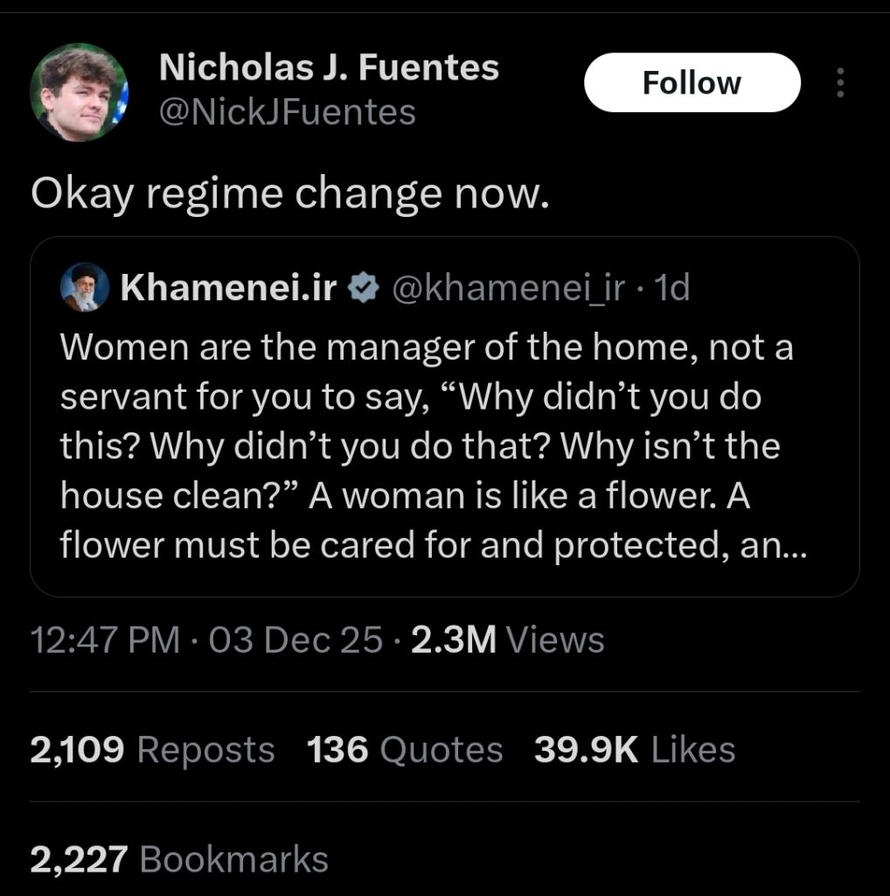The width and height of the screenshot is (890, 896).
Task: Click the @khamenei_ir handle
Action: pyautogui.click(x=509, y=288)
